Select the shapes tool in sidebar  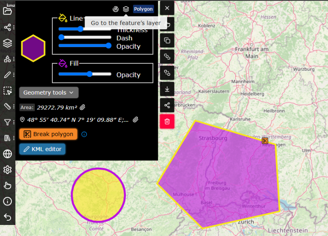pos(7,59)
